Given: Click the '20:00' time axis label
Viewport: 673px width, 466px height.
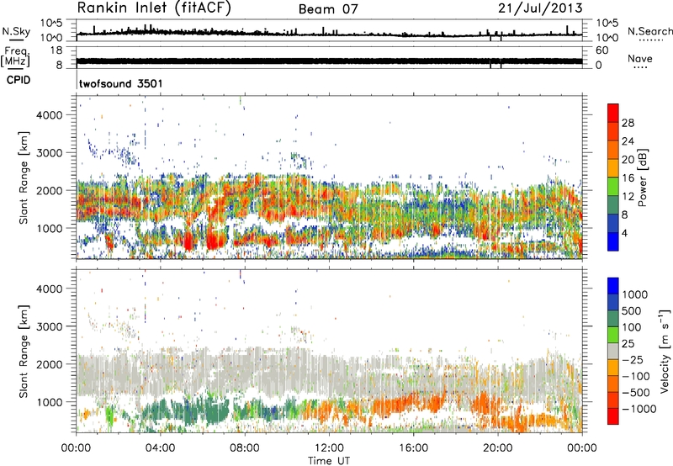Looking at the screenshot, I should pos(498,448).
